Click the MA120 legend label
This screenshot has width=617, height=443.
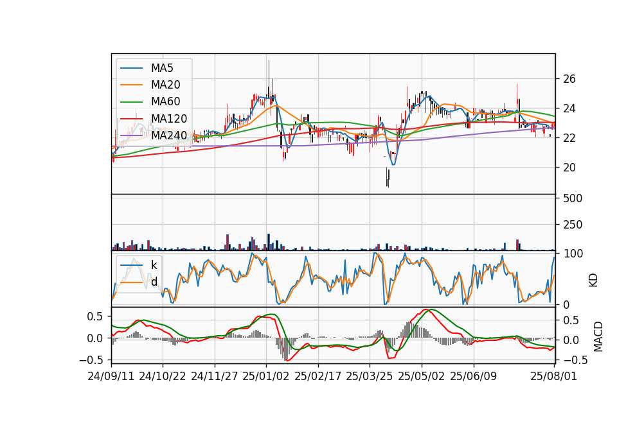tap(169, 119)
